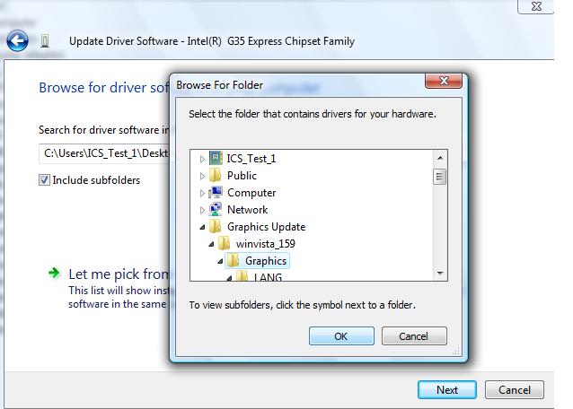
Task: Expand the Computer tree node
Action: pyautogui.click(x=202, y=193)
